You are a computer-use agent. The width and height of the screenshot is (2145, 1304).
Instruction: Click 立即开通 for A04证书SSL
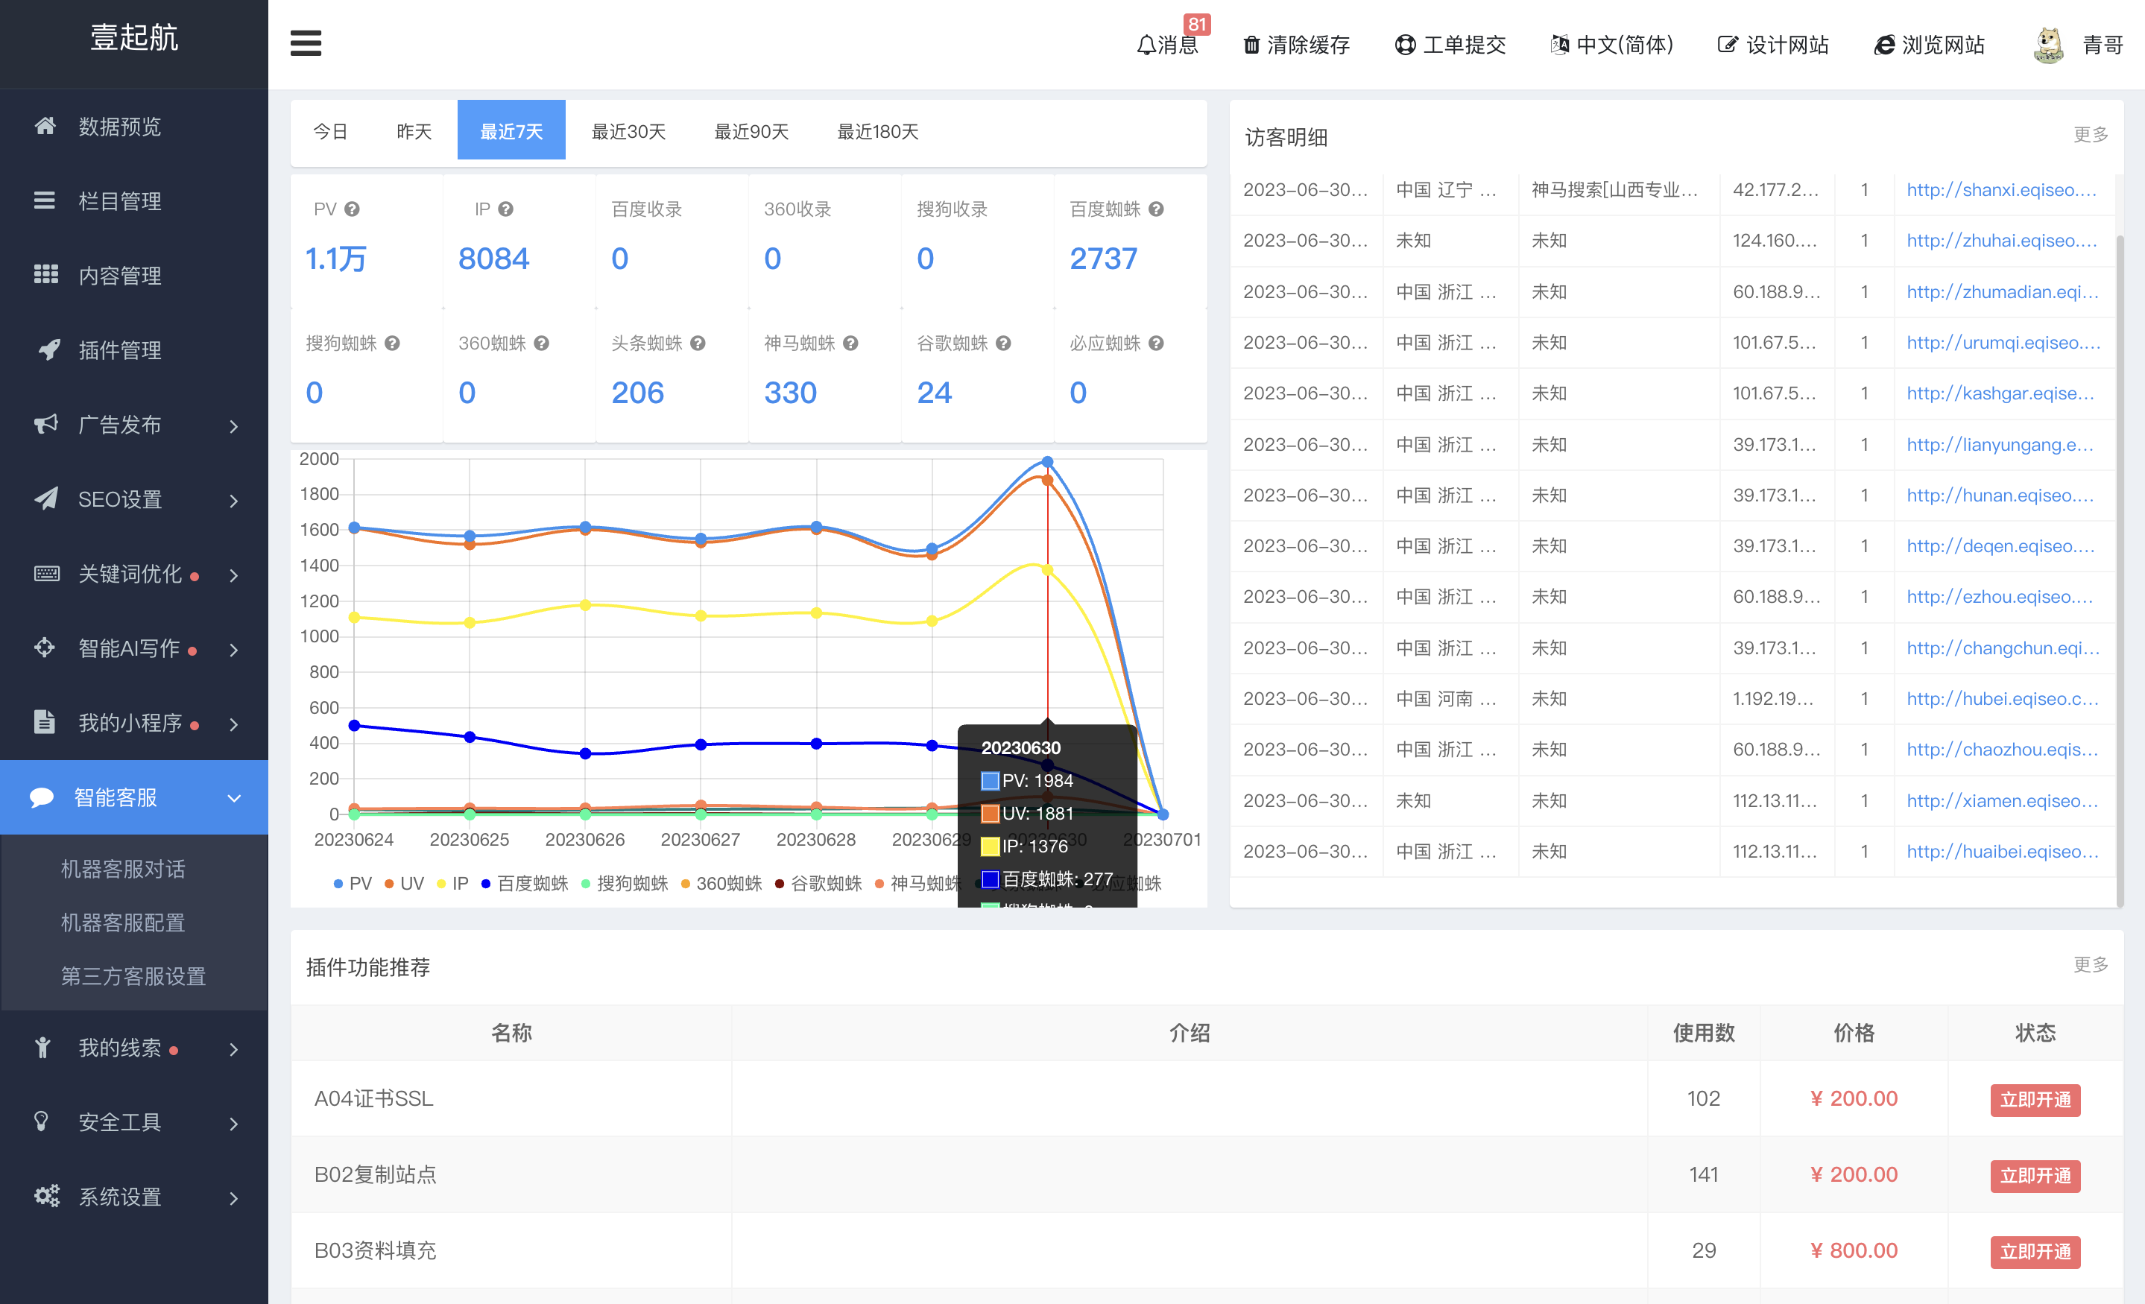point(2035,1099)
